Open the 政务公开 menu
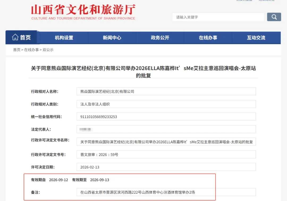287x201 pixels. click(160, 38)
